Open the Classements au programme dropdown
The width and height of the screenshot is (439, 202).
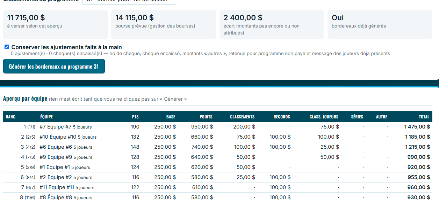tap(129, 1)
